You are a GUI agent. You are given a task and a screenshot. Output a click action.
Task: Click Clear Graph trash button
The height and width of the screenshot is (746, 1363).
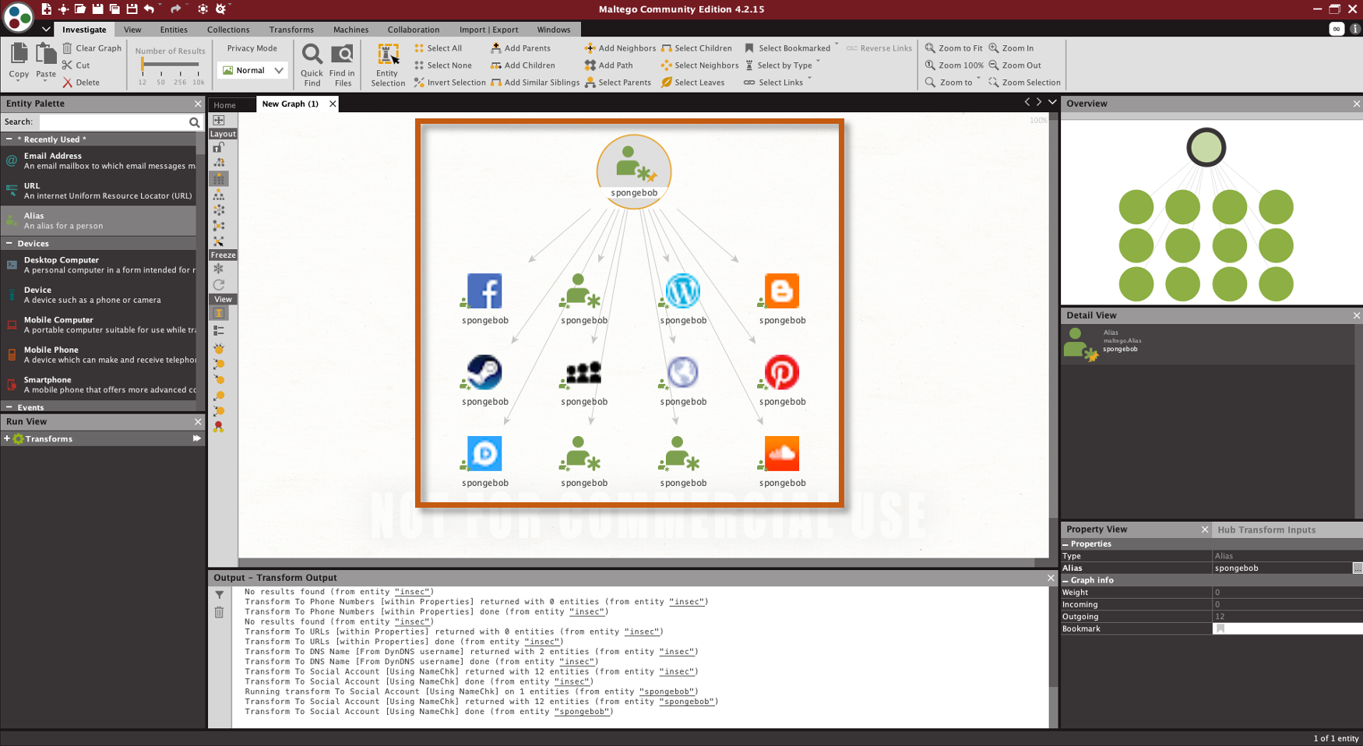(92, 48)
